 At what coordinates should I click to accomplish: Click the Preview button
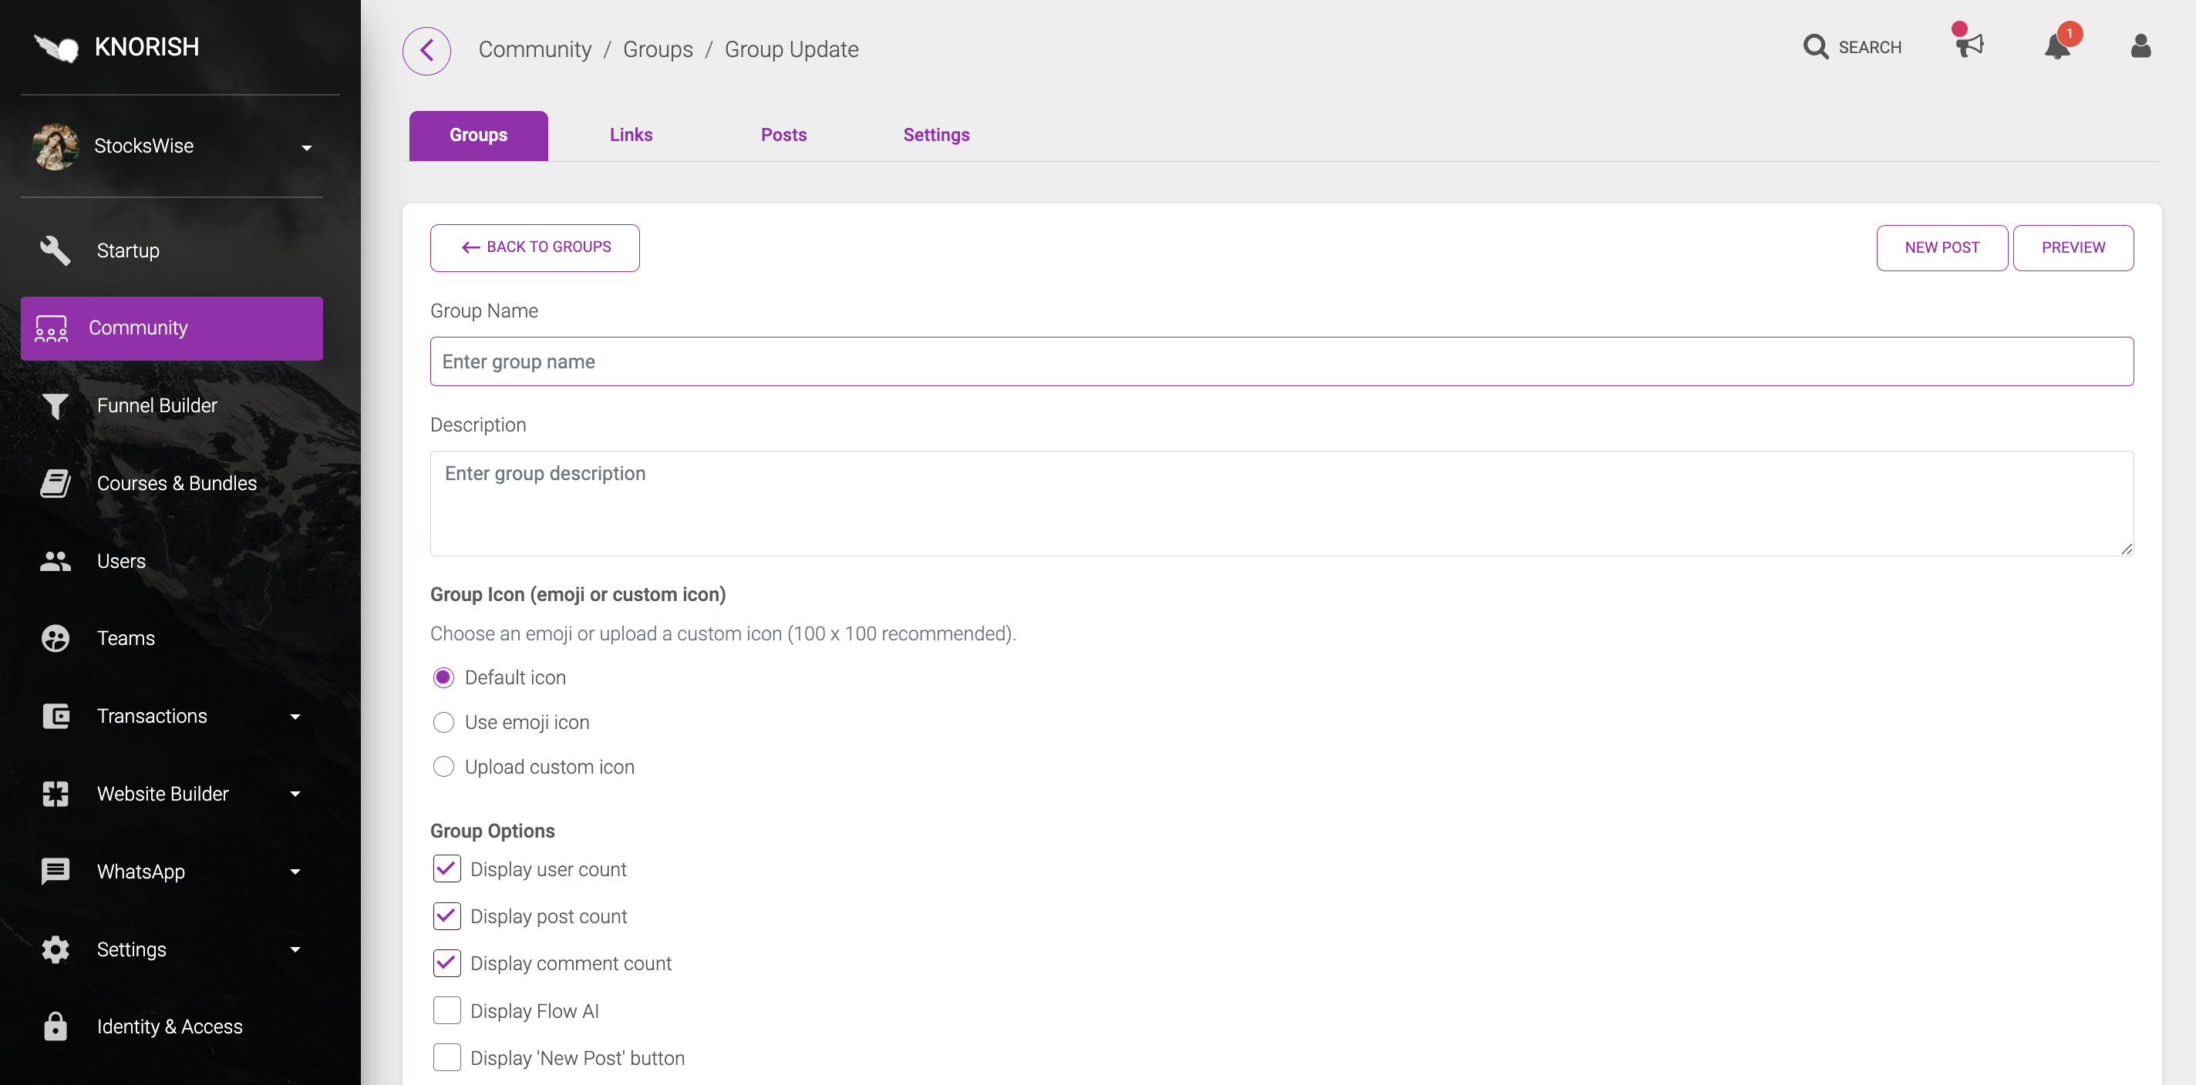2073,248
